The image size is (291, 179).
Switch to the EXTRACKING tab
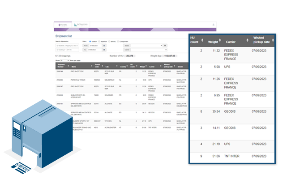coord(81,25)
